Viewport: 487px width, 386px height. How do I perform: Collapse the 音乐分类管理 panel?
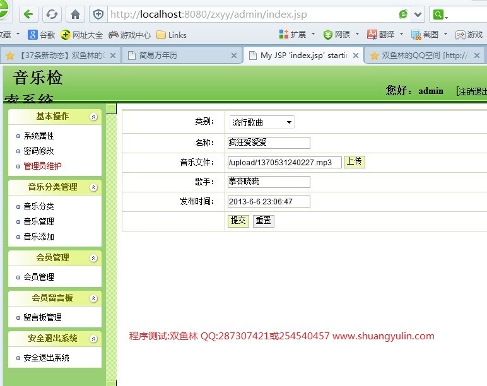click(x=93, y=187)
